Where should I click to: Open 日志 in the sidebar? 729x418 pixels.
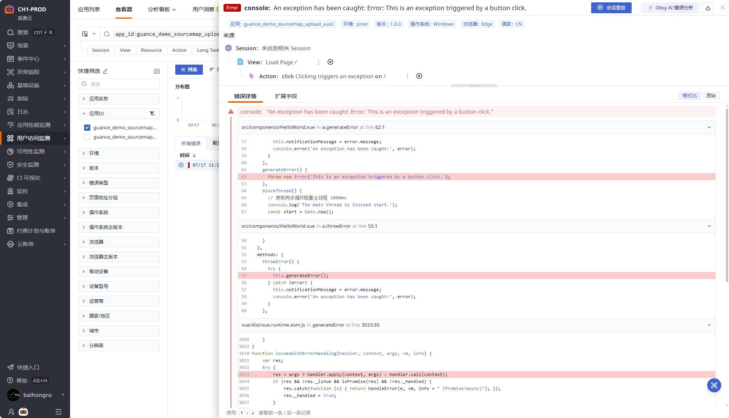(35, 112)
